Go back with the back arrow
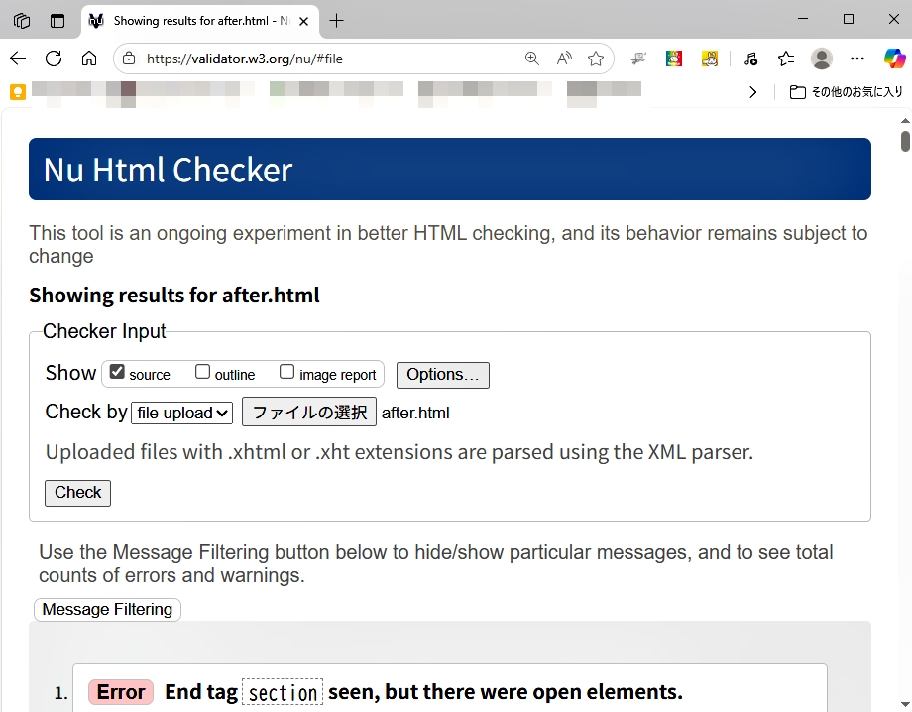The width and height of the screenshot is (912, 712). click(x=18, y=59)
